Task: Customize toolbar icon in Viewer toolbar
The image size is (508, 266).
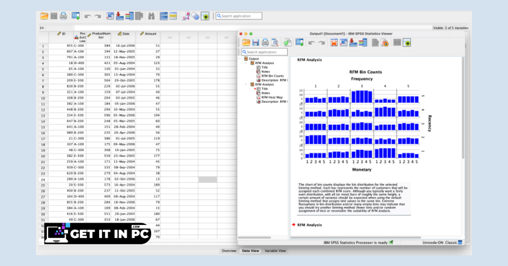Action: (407, 42)
